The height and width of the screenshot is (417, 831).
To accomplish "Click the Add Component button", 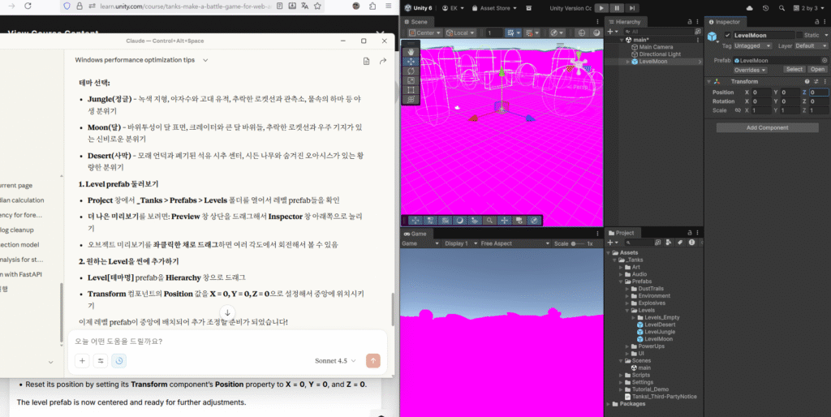I will coord(767,127).
